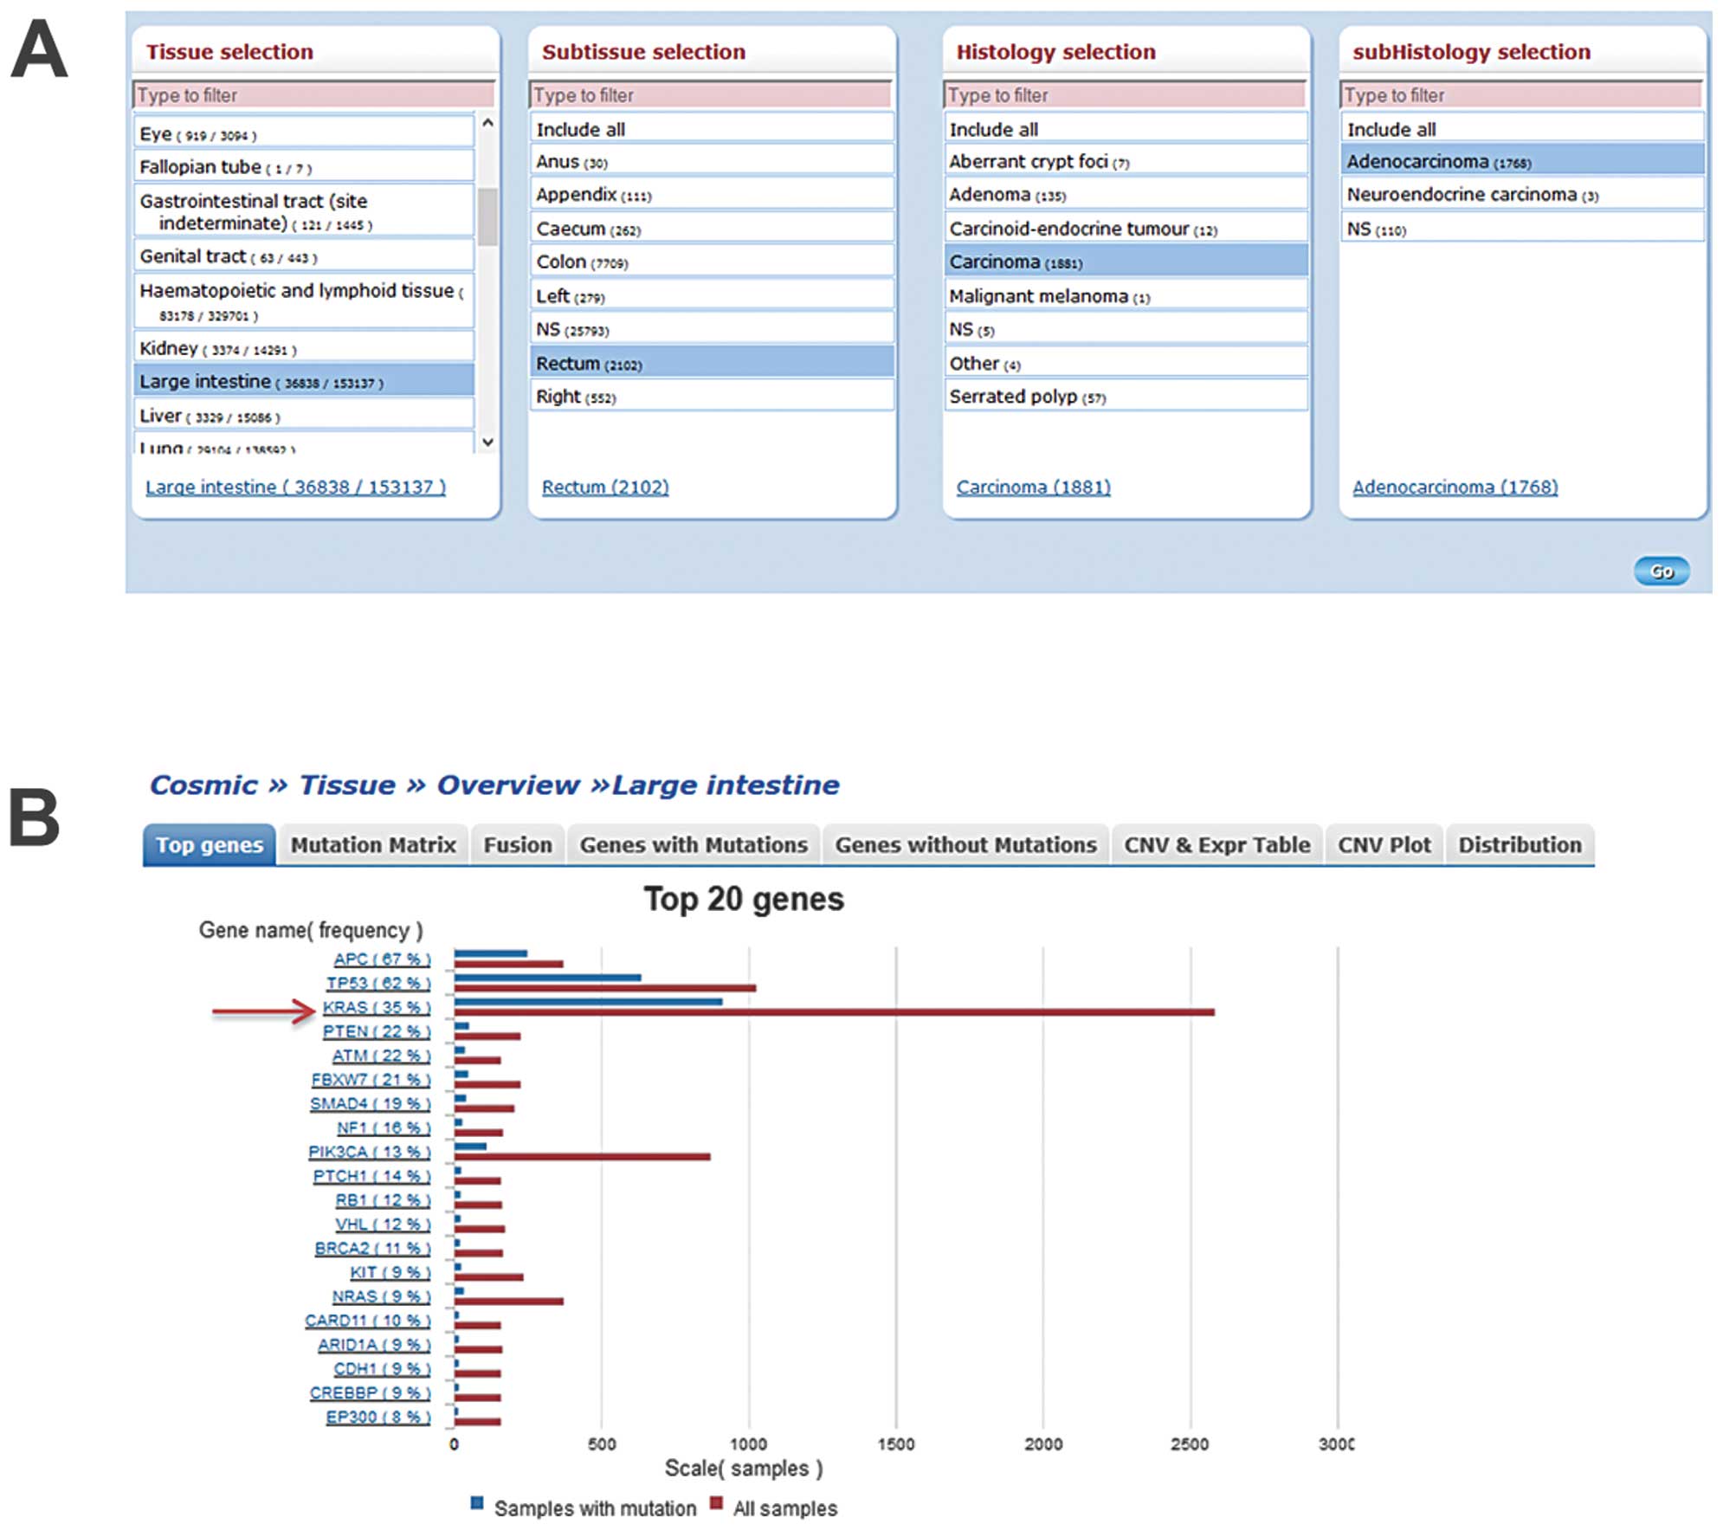The width and height of the screenshot is (1723, 1531).
Task: Click the Tissue selection filter field
Action: click(313, 95)
